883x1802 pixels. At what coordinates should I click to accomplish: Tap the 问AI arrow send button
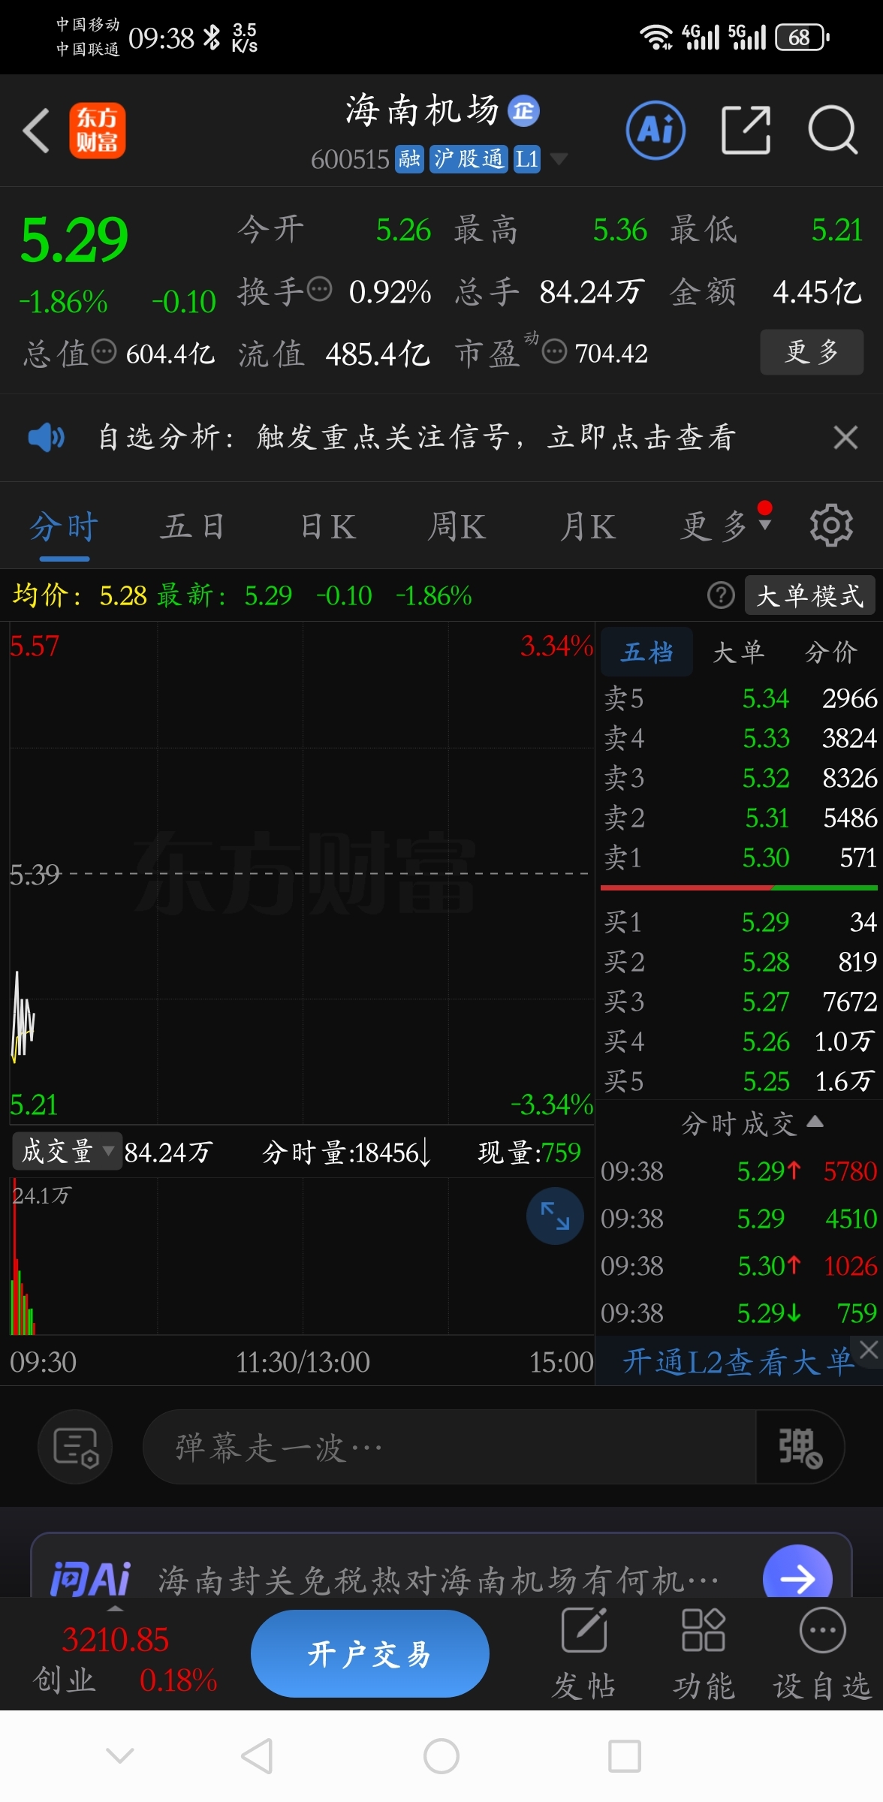tap(797, 1579)
